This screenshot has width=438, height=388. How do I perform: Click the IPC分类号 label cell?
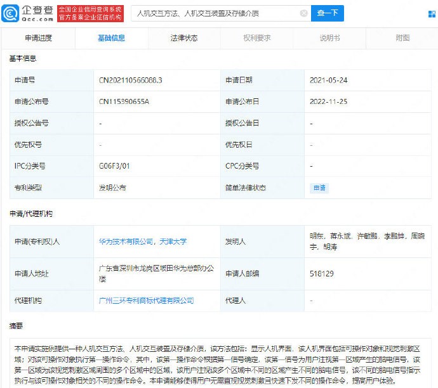[51, 166]
